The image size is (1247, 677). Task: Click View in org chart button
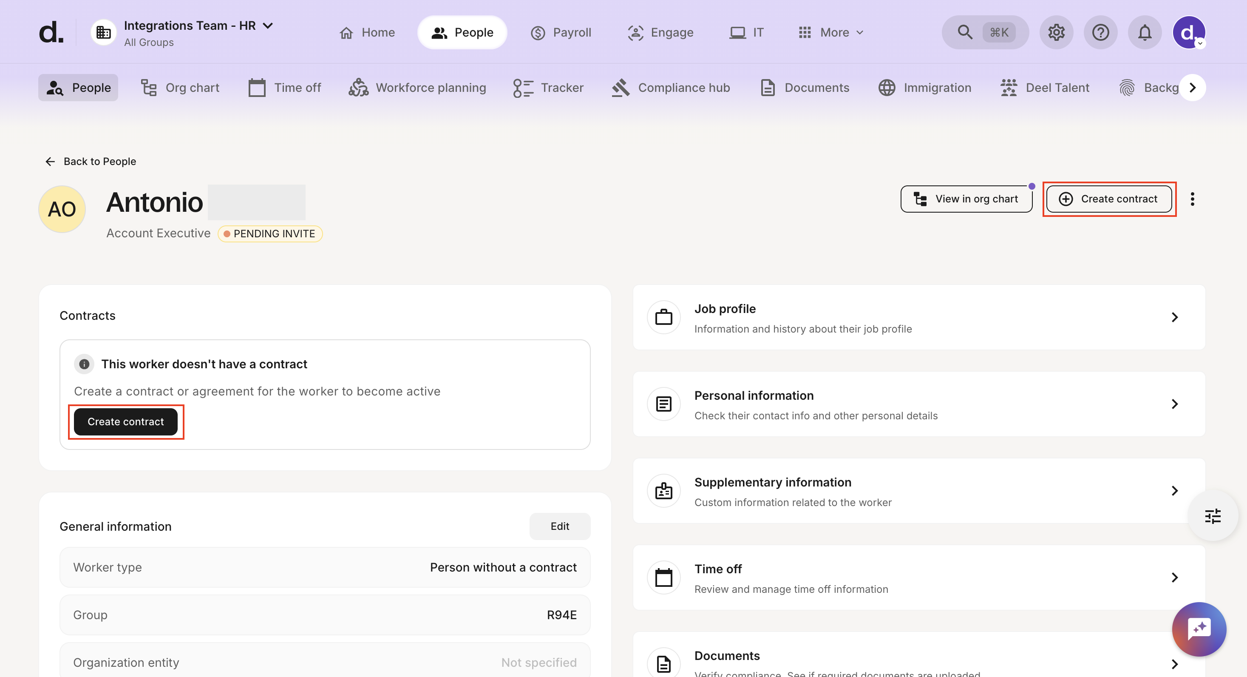[x=966, y=199]
